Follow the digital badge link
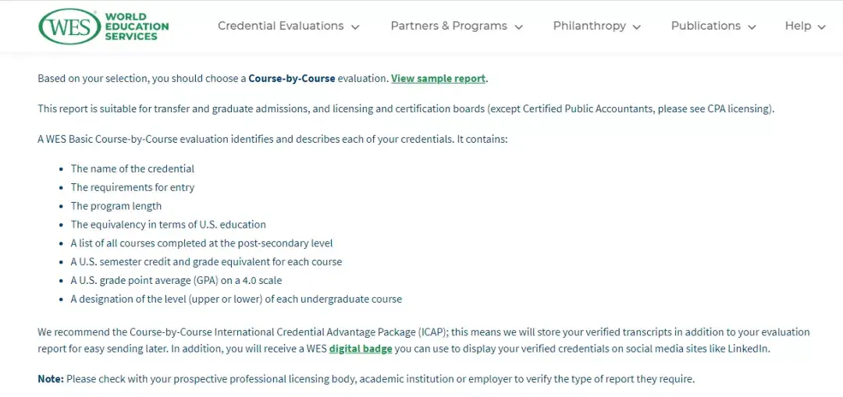This screenshot has height=397, width=843. point(361,349)
